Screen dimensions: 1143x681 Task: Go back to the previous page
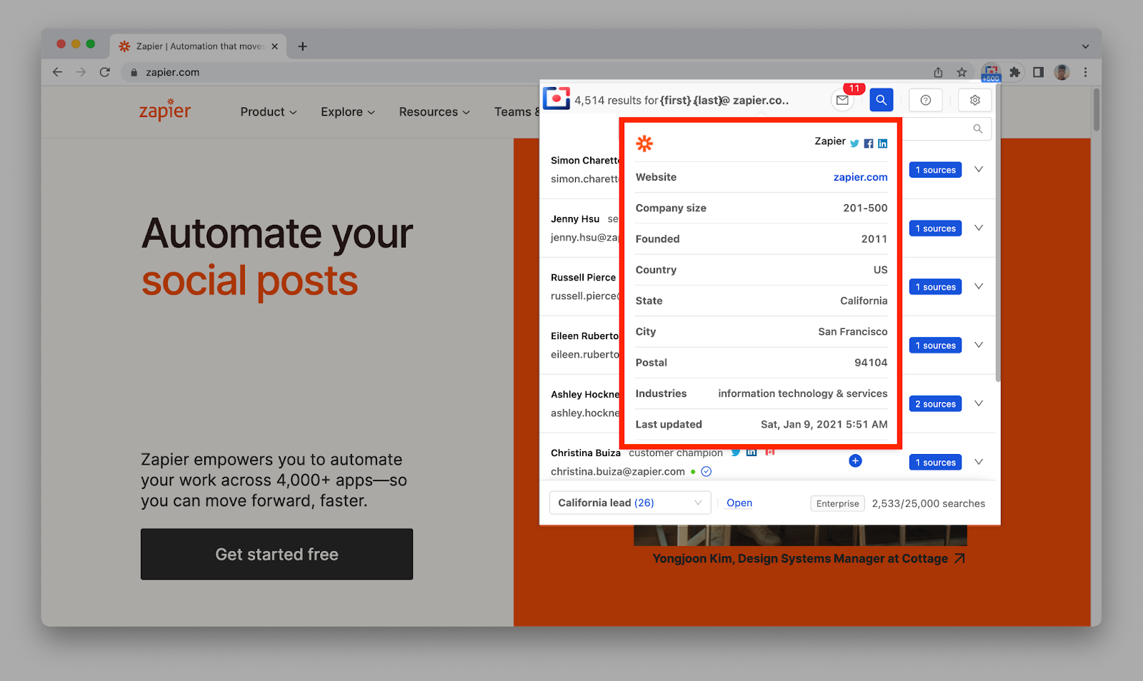(x=58, y=72)
